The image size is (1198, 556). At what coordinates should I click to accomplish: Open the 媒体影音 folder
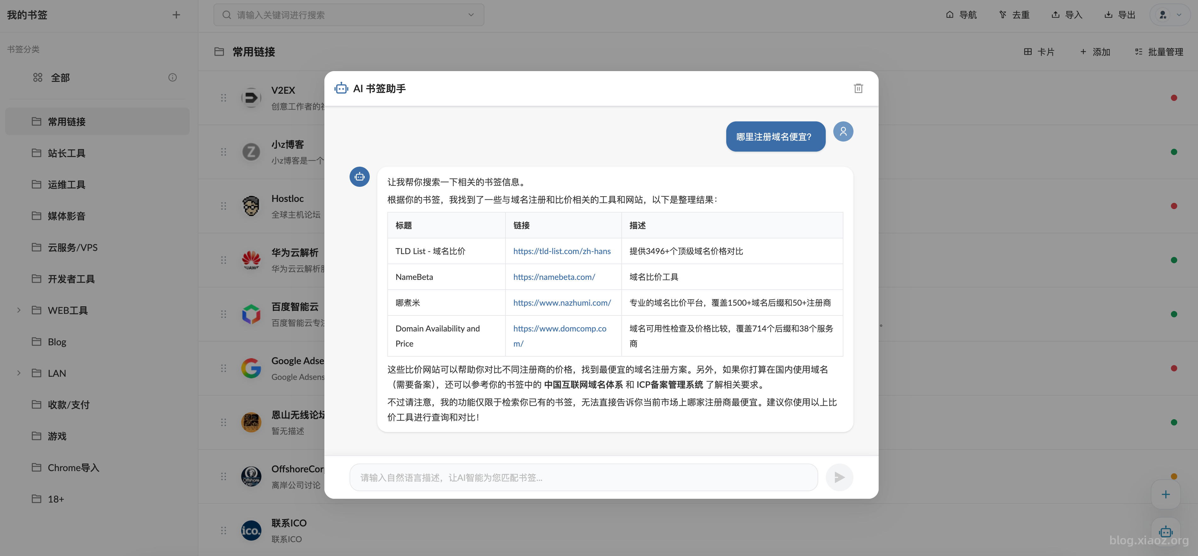tap(97, 216)
